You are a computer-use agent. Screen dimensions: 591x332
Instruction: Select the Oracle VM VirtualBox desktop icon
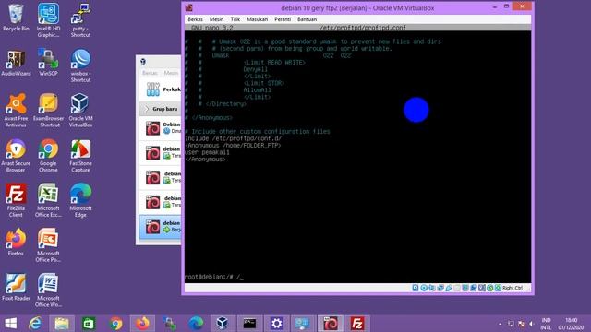click(x=80, y=111)
